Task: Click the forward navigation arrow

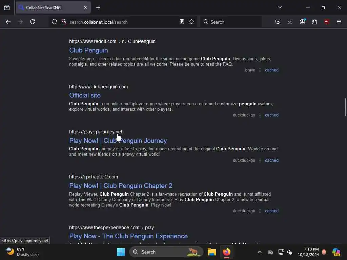Action: click(x=20, y=22)
